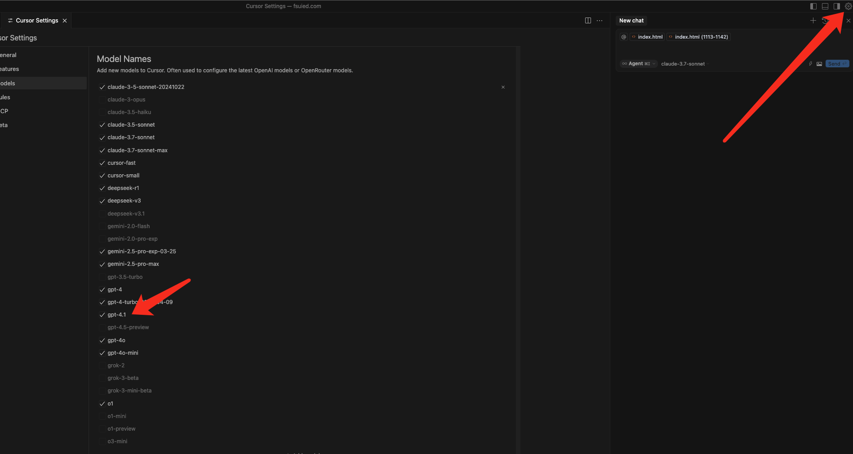Enable the gpt-4.5-preview model
The width and height of the screenshot is (853, 454).
coord(102,327)
